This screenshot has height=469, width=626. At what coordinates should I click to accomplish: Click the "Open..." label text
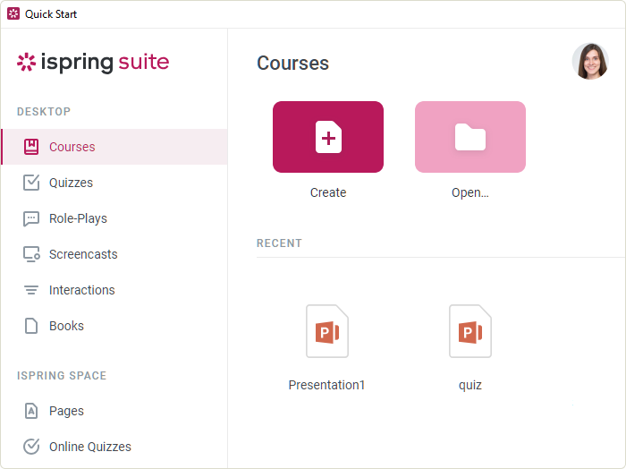point(470,192)
